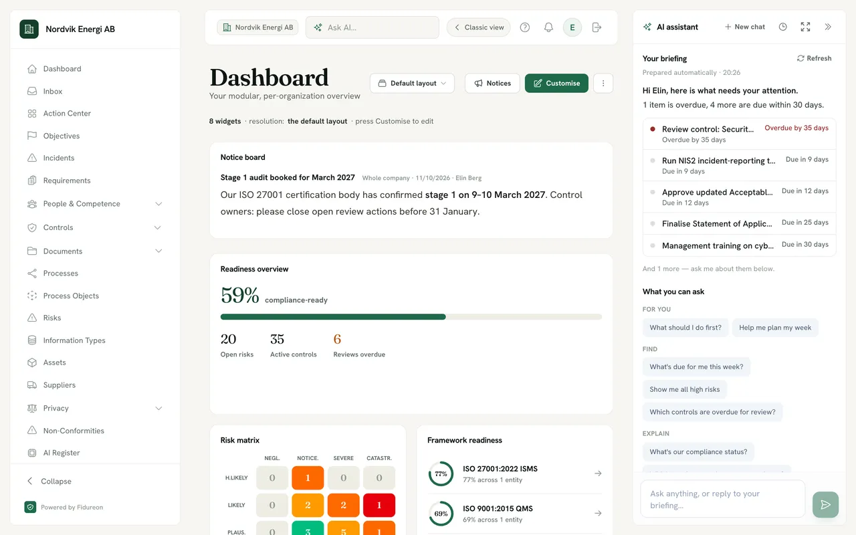The height and width of the screenshot is (535, 856).
Task: Click the 6 Reviews overdue stat
Action: (x=359, y=345)
